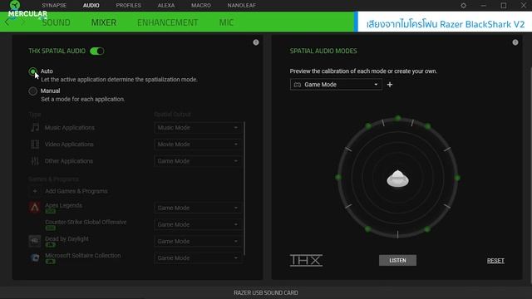Select the Manual radio button

pyautogui.click(x=32, y=91)
